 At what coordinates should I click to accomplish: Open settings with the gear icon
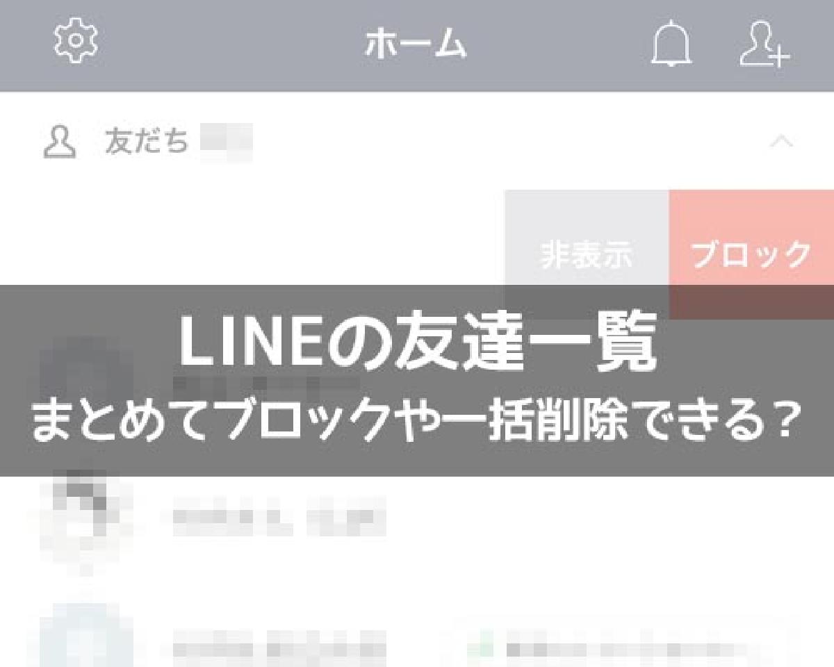click(76, 43)
